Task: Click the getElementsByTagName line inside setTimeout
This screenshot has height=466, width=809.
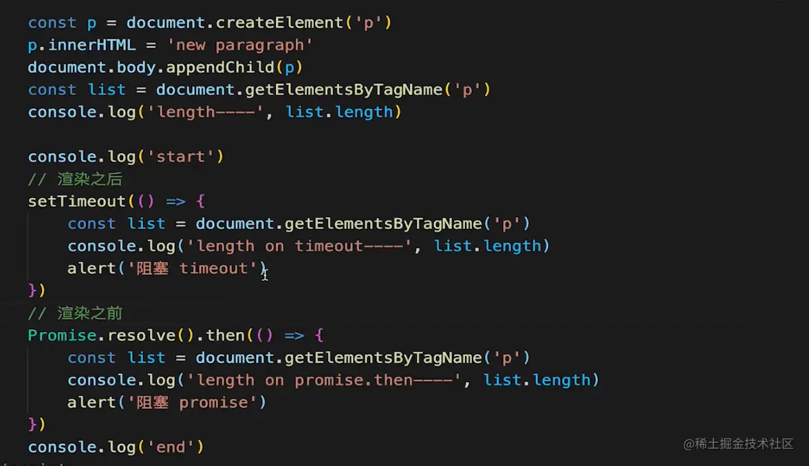Action: pos(299,224)
